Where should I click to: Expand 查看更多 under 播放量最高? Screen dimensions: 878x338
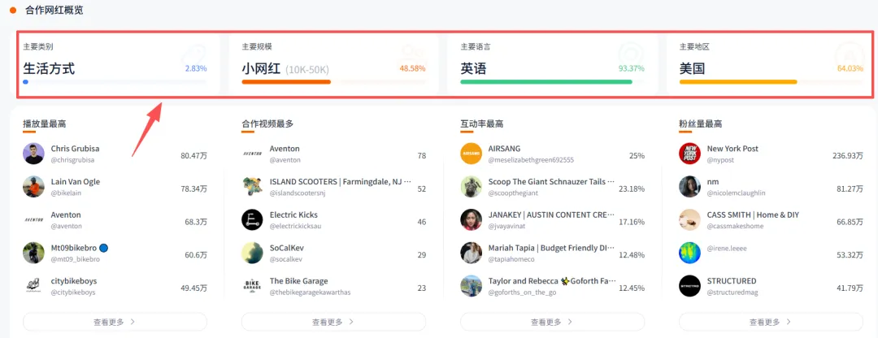point(115,322)
